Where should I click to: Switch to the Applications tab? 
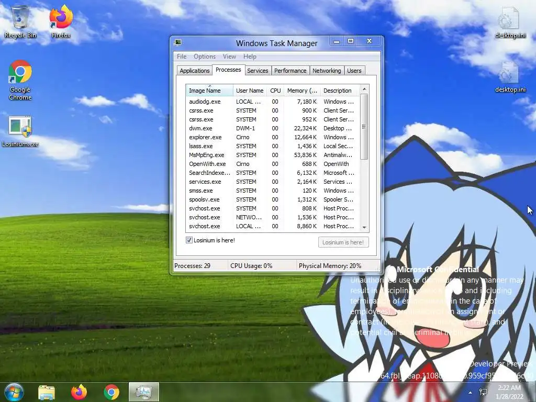[195, 71]
